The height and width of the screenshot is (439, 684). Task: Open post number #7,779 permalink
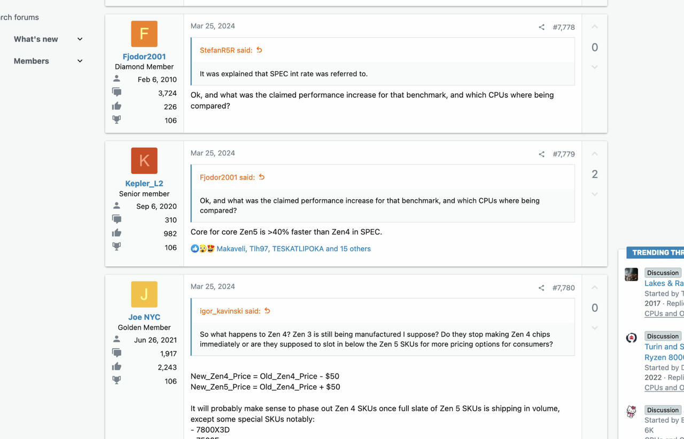(564, 154)
